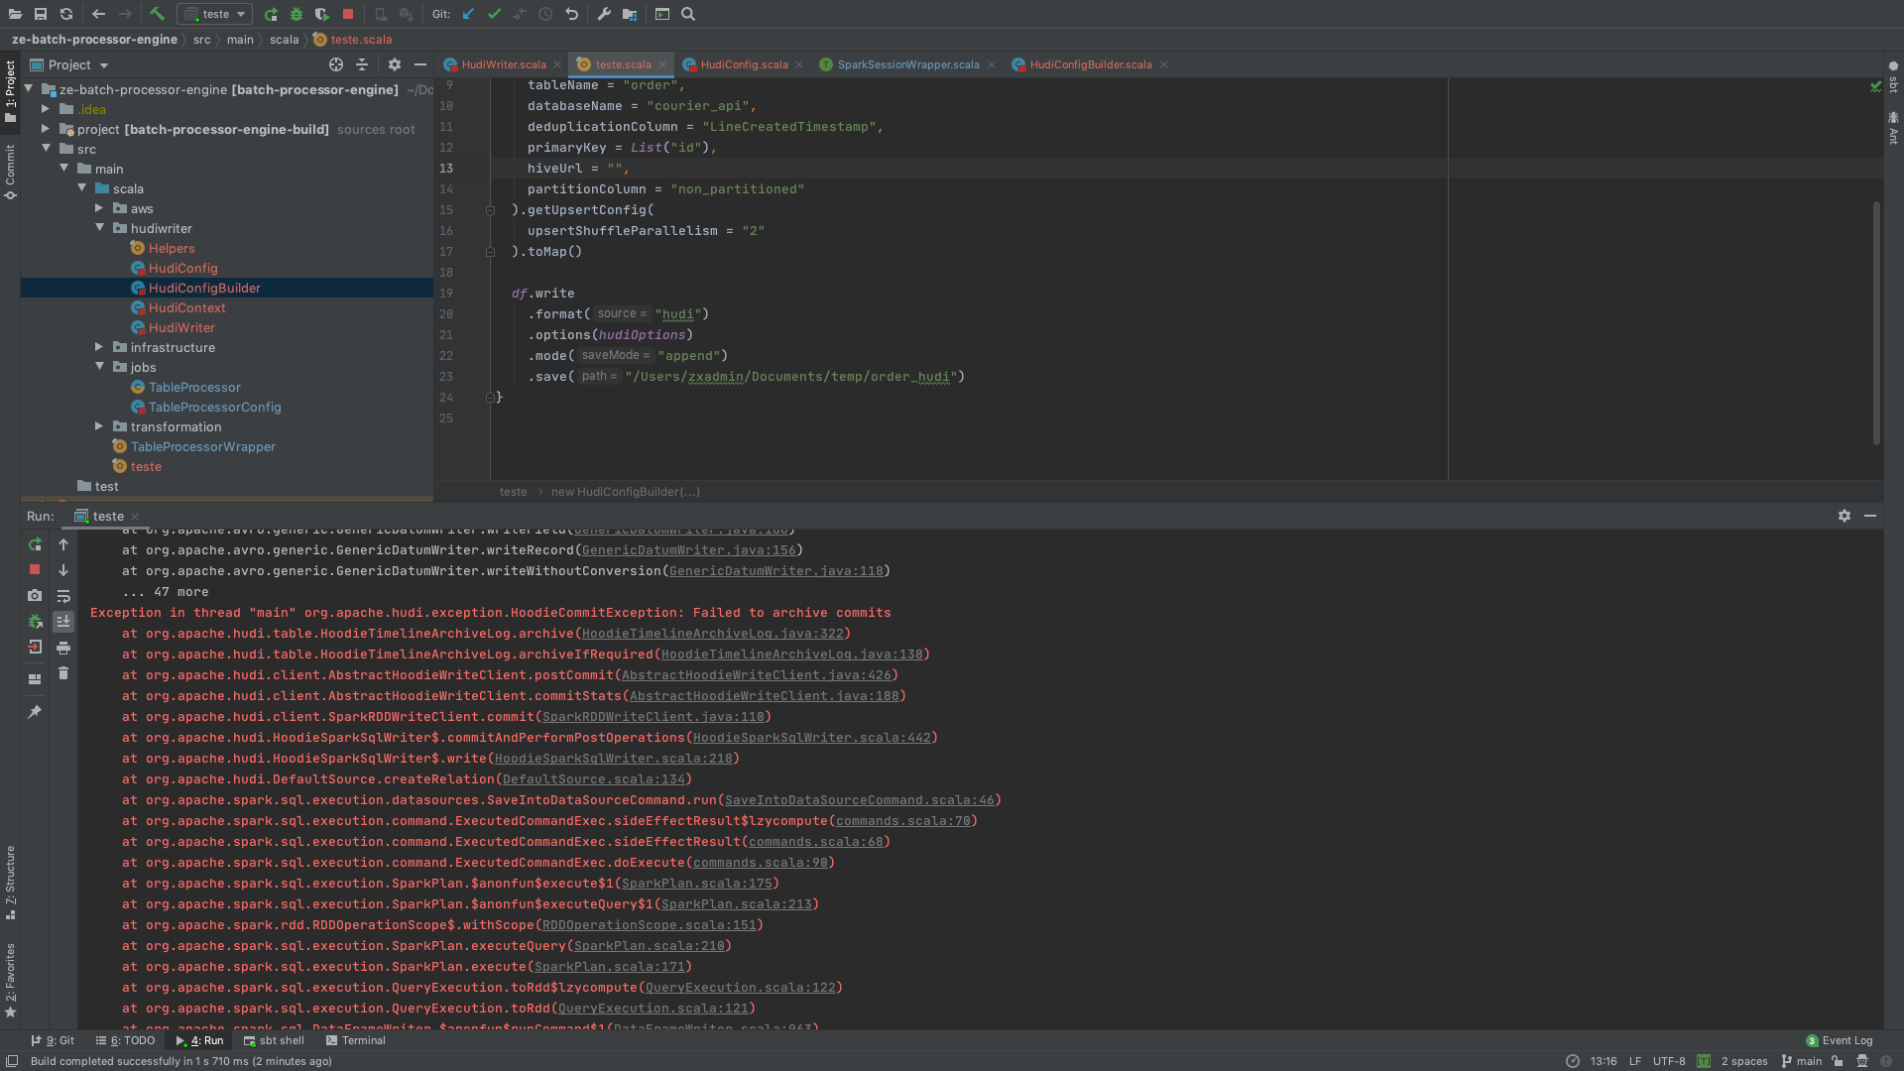Click the Dump threads camera icon
The image size is (1904, 1071).
coord(35,596)
